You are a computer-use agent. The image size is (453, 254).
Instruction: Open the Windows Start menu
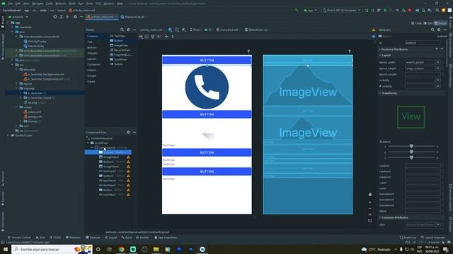click(6, 249)
